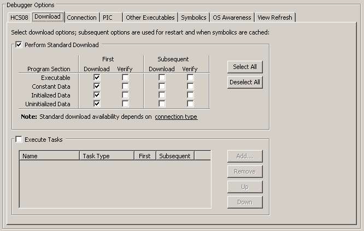Sort tasks by Name column header
Screen dimensions: 364x231
pos(49,155)
